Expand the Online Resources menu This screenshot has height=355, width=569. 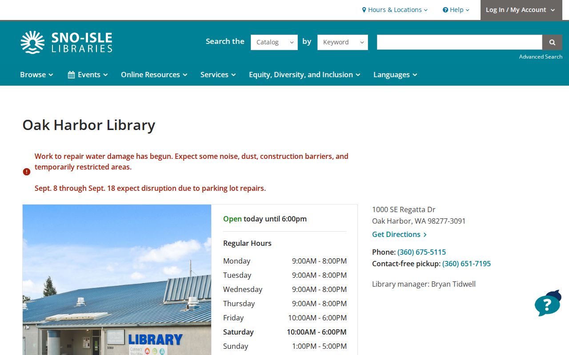154,75
